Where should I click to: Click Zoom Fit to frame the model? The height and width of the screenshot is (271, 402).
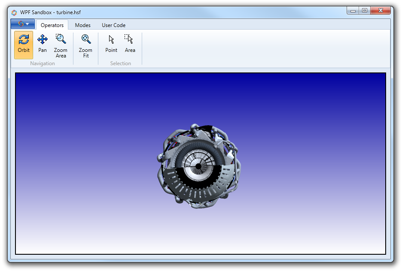[85, 45]
